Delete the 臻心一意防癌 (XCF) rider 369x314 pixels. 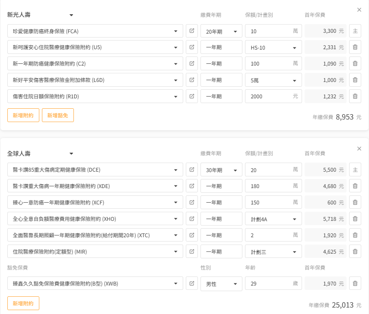[x=355, y=202]
